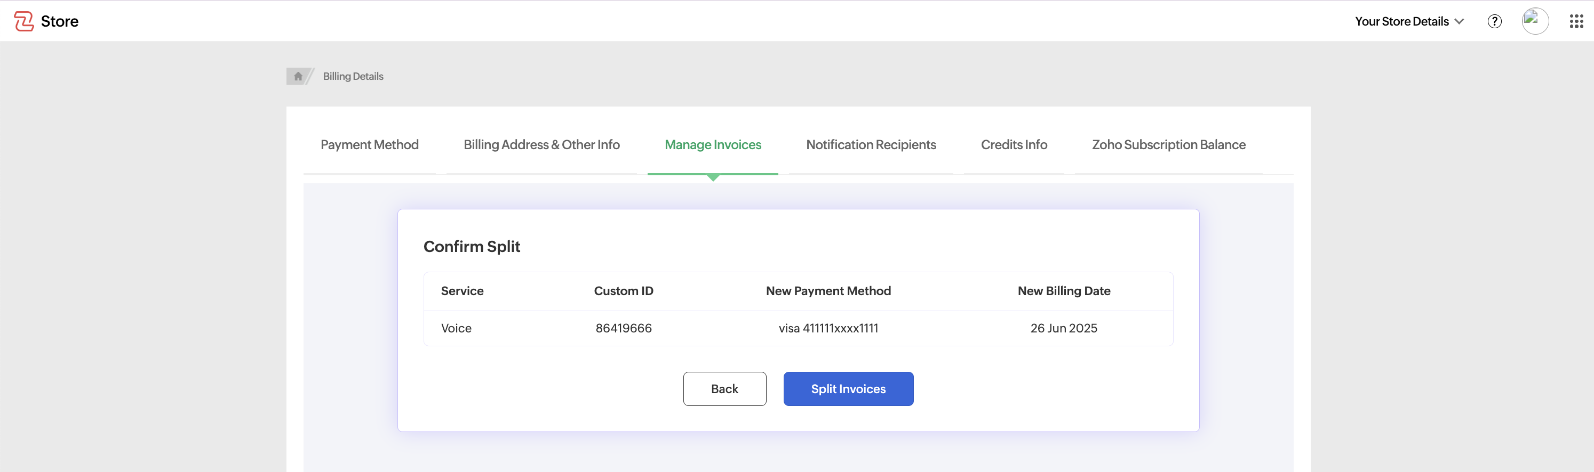Confirm with the Split Invoices button
This screenshot has width=1594, height=472.
[848, 388]
